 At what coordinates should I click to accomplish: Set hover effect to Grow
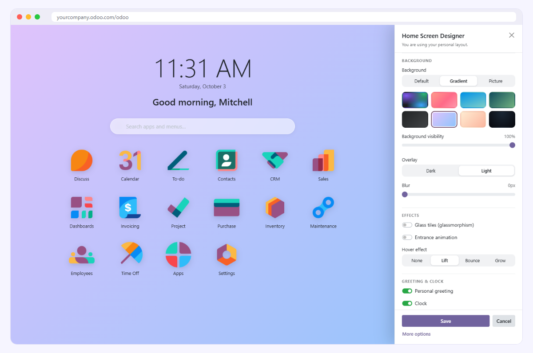500,260
